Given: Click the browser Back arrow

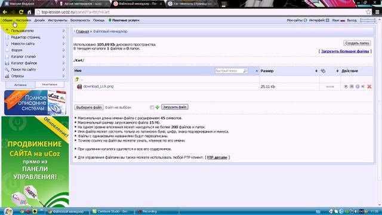Looking at the screenshot, I should point(5,12).
